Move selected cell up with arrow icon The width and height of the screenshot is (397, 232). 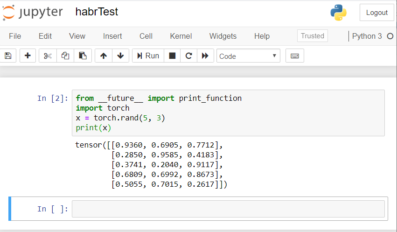tap(104, 56)
